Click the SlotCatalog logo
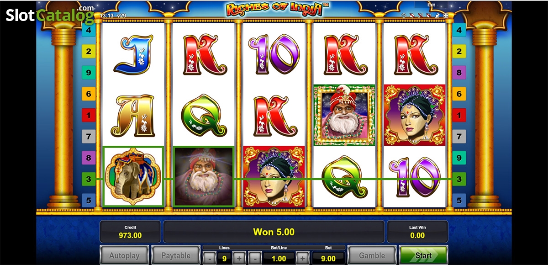The image size is (548, 265). 50,15
